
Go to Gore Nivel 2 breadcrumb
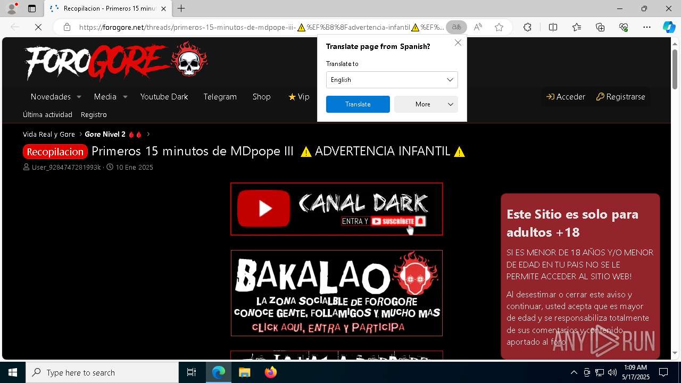113,134
